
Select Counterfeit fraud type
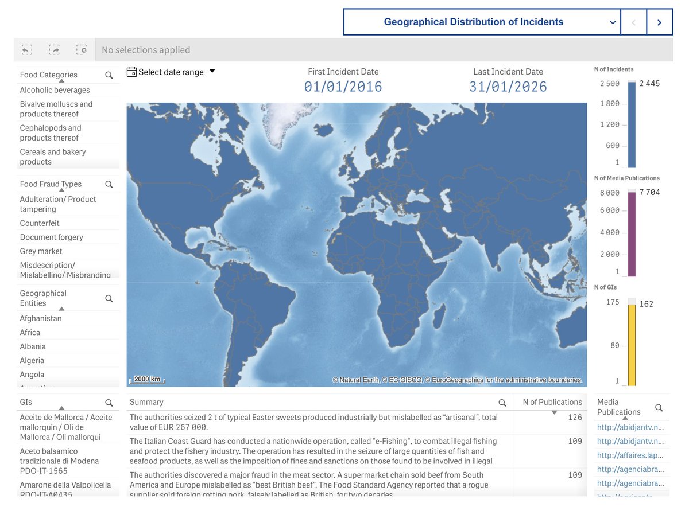pos(68,223)
